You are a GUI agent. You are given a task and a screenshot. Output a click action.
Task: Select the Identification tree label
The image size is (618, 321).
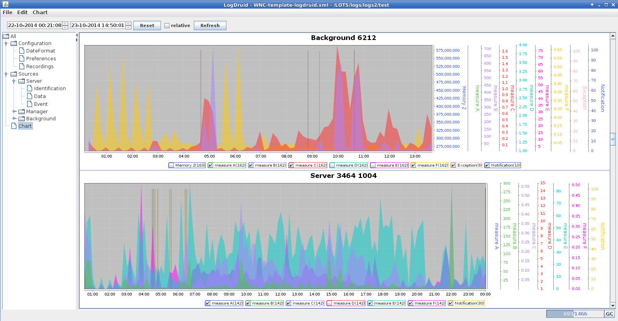pos(50,89)
